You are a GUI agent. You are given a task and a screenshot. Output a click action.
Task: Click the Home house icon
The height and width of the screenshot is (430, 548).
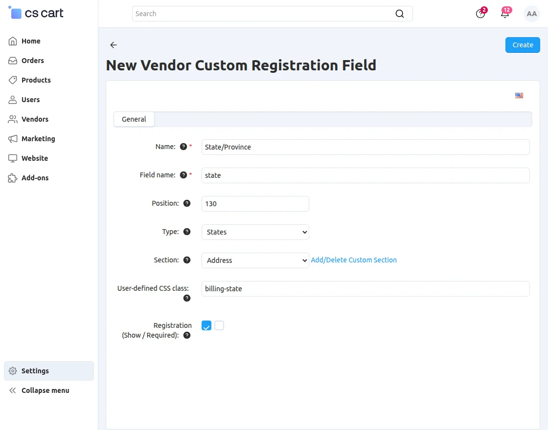[x=13, y=41]
